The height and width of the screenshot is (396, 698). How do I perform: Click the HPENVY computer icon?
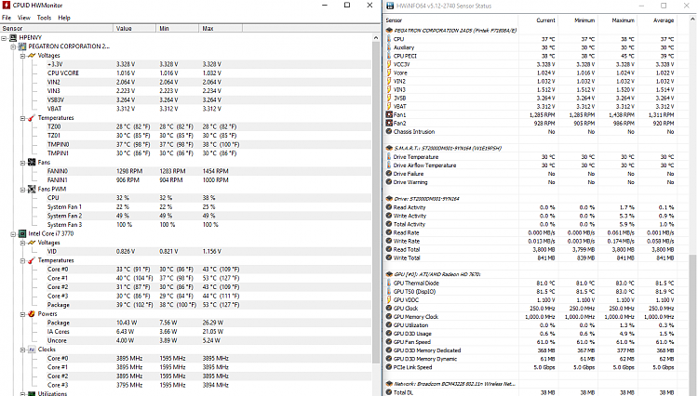pos(10,37)
